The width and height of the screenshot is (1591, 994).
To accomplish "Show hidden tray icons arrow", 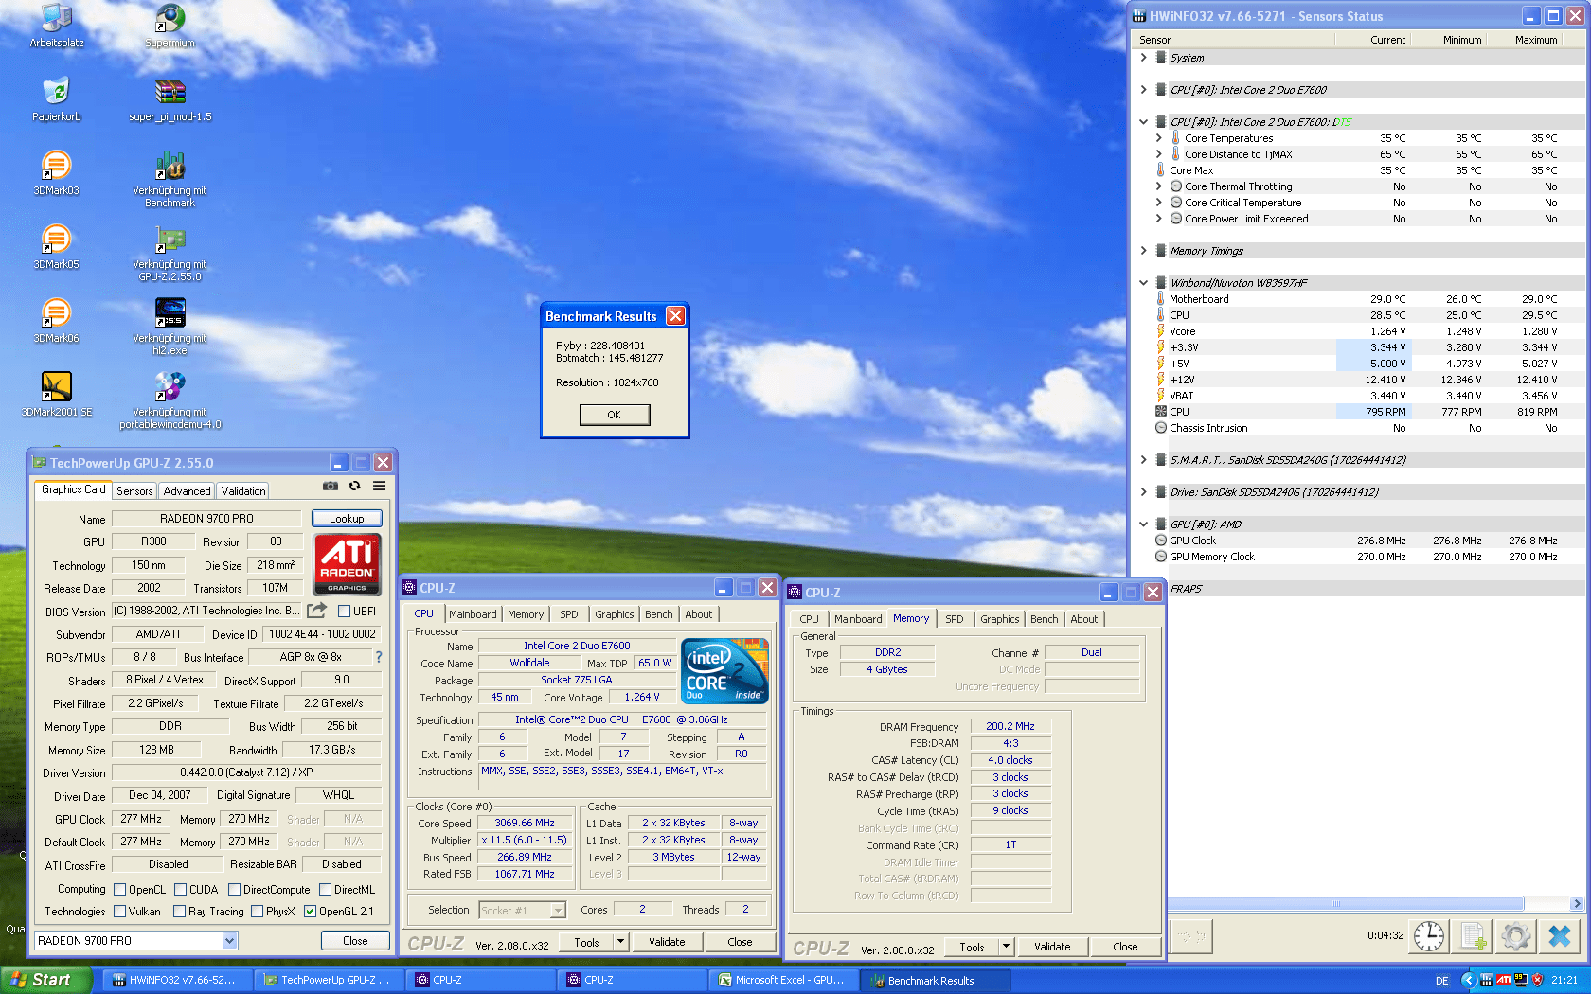I will (1469, 980).
